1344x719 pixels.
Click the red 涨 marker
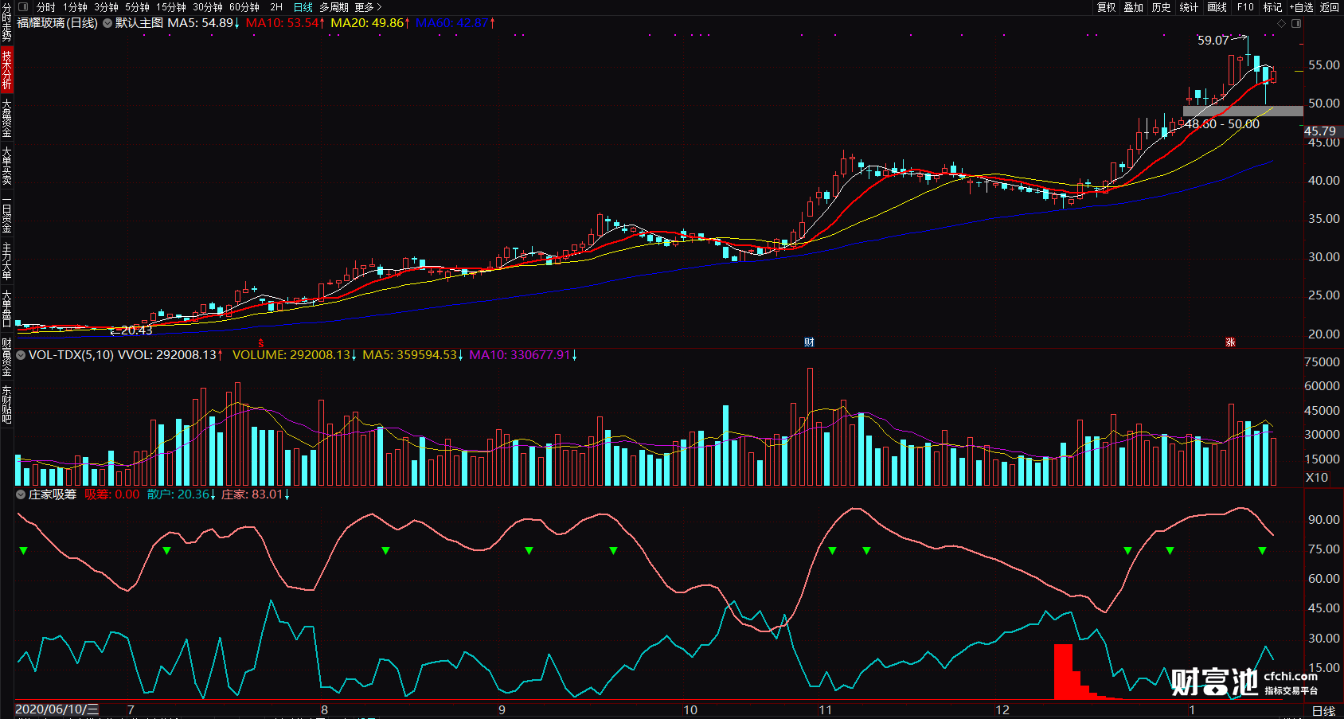pyautogui.click(x=1230, y=342)
